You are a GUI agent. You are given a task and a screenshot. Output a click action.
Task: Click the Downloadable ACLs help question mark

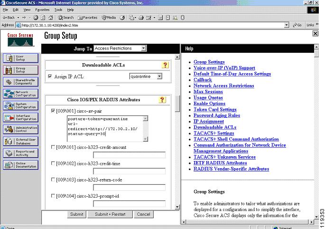(165, 65)
